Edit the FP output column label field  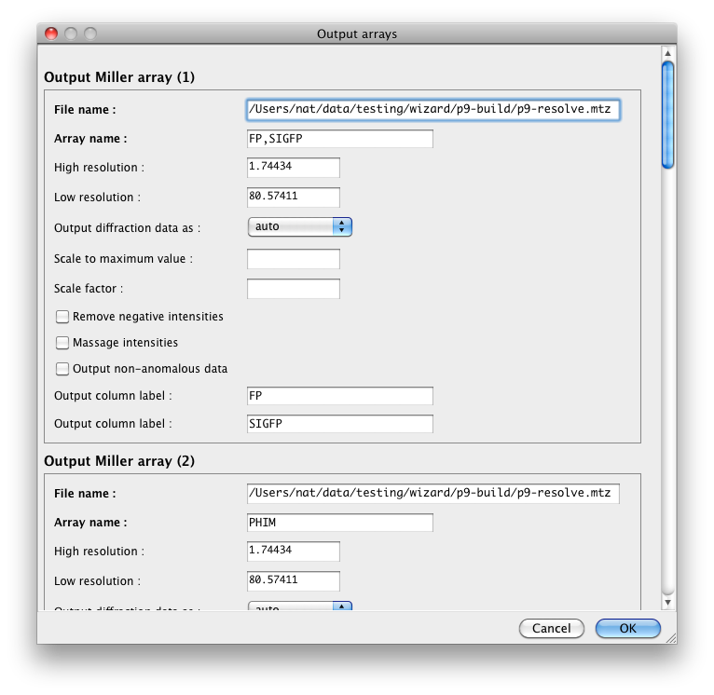coord(339,396)
